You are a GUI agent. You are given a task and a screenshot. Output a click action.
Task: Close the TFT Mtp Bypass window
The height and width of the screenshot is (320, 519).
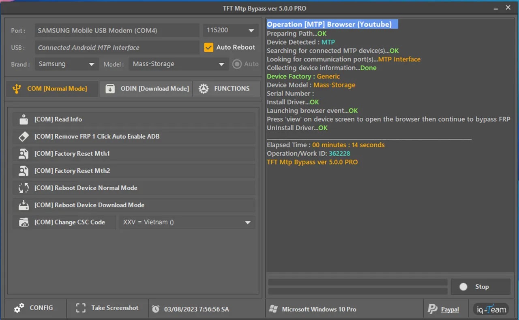[x=508, y=7]
